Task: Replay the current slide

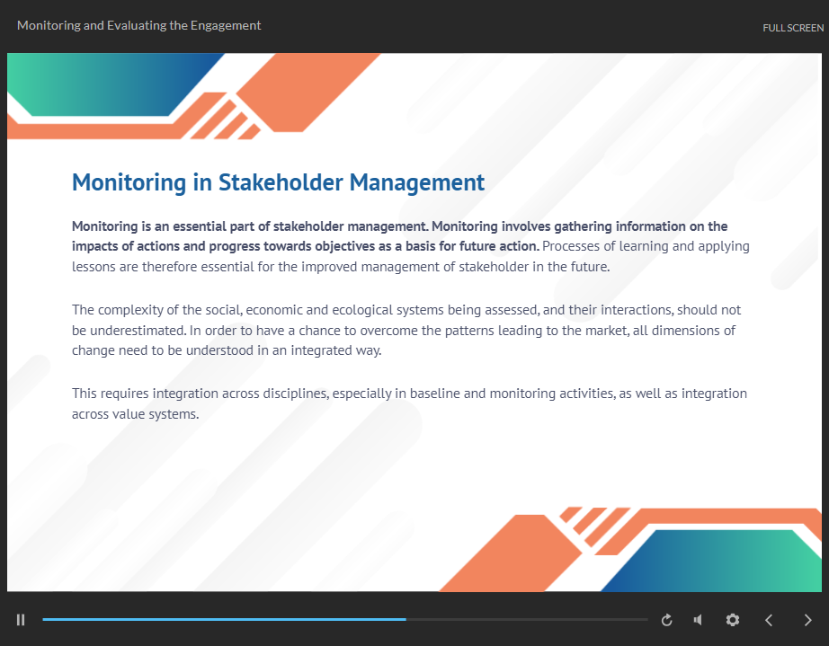Action: pyautogui.click(x=666, y=620)
